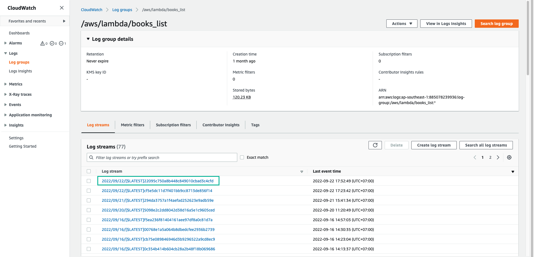The width and height of the screenshot is (534, 257).
Task: Open CloudWatch breadcrumb link
Action: click(92, 10)
